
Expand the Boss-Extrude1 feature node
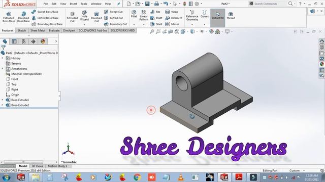(2, 100)
